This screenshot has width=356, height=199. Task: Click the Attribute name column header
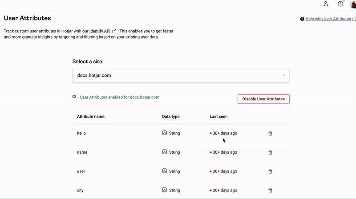pos(91,116)
